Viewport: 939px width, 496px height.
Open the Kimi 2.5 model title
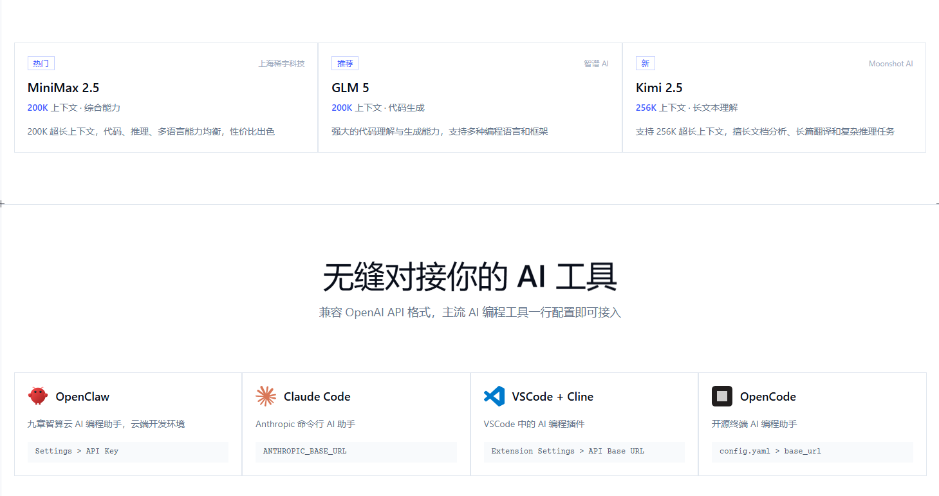click(659, 88)
